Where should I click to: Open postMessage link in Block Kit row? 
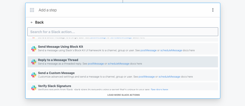(x=149, y=50)
